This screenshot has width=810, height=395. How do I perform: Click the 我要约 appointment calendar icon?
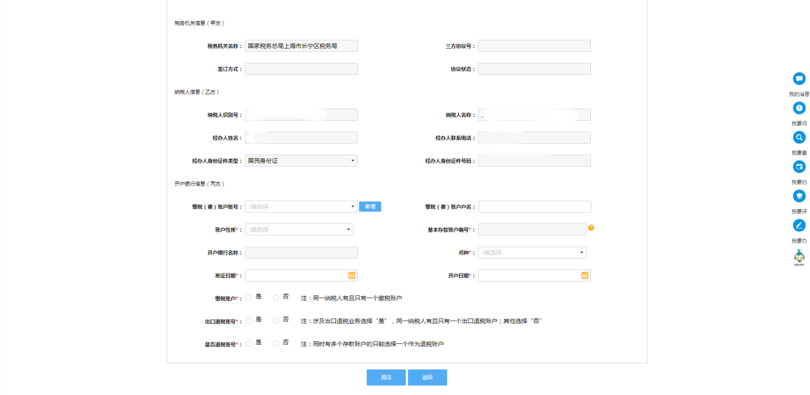coord(799,166)
